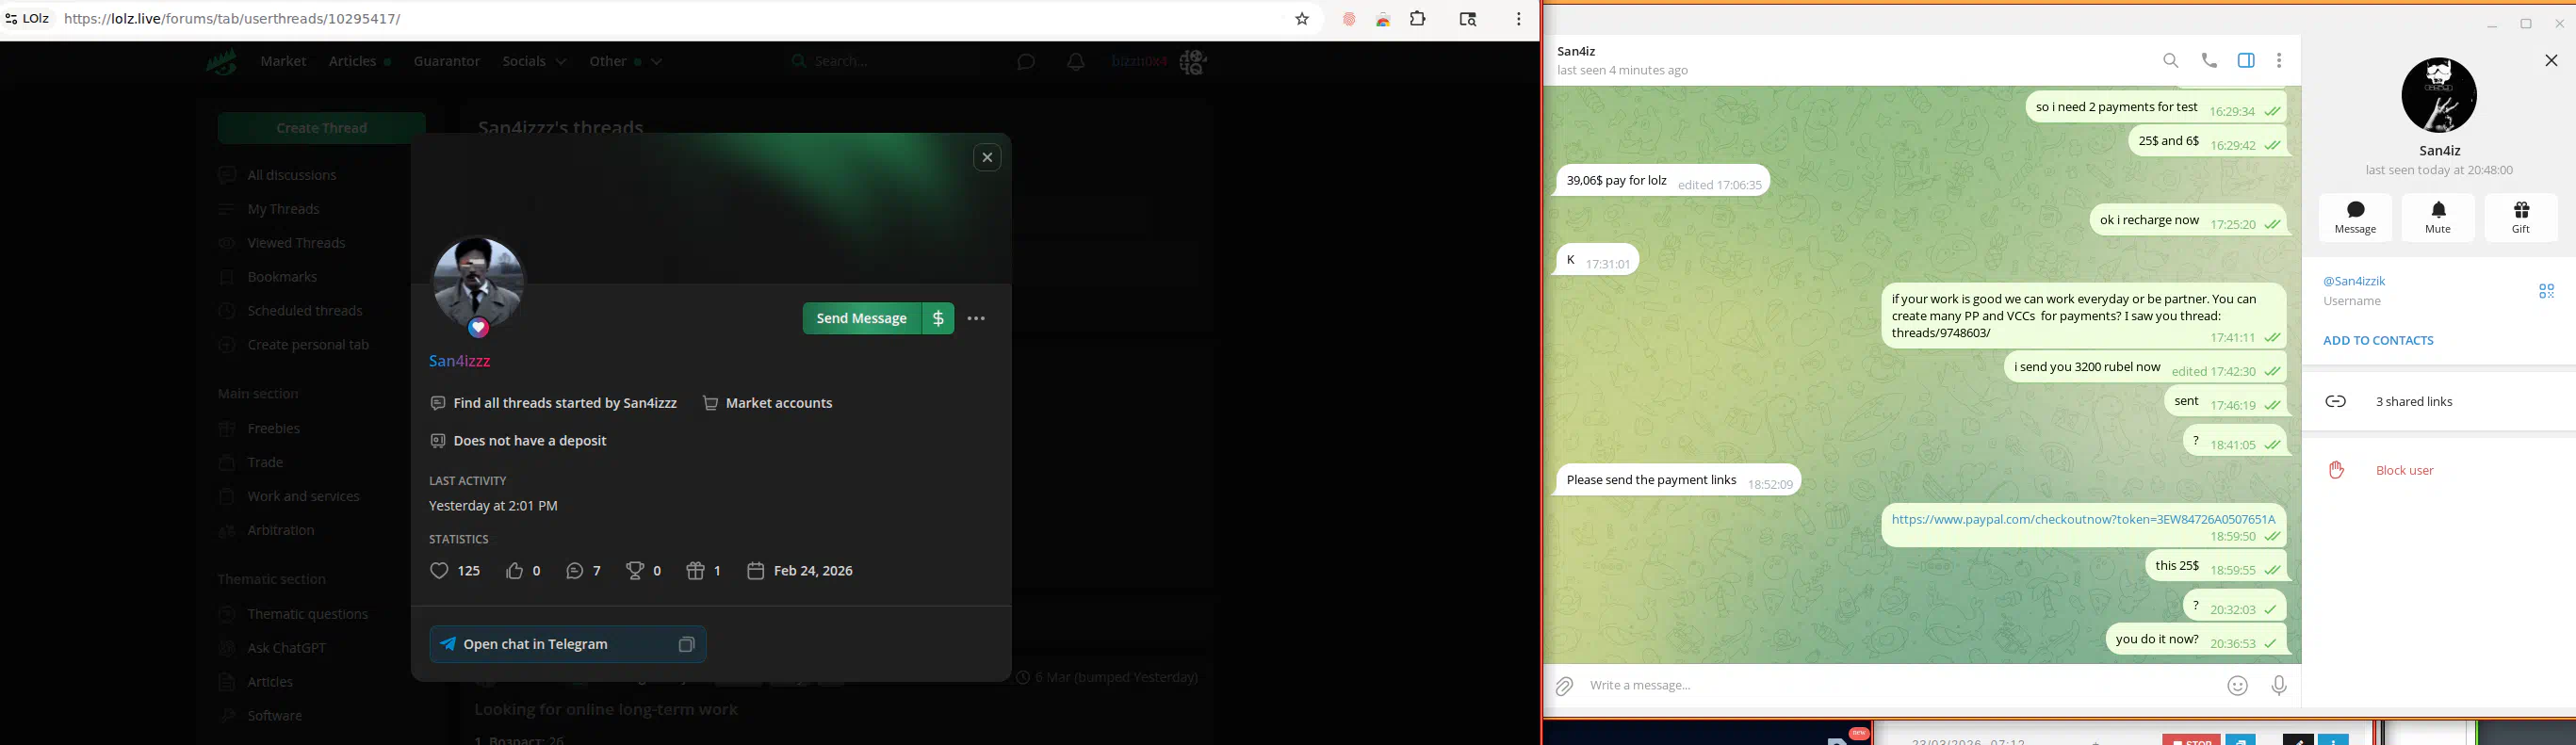Click the dollar transfer money icon

tap(938, 319)
